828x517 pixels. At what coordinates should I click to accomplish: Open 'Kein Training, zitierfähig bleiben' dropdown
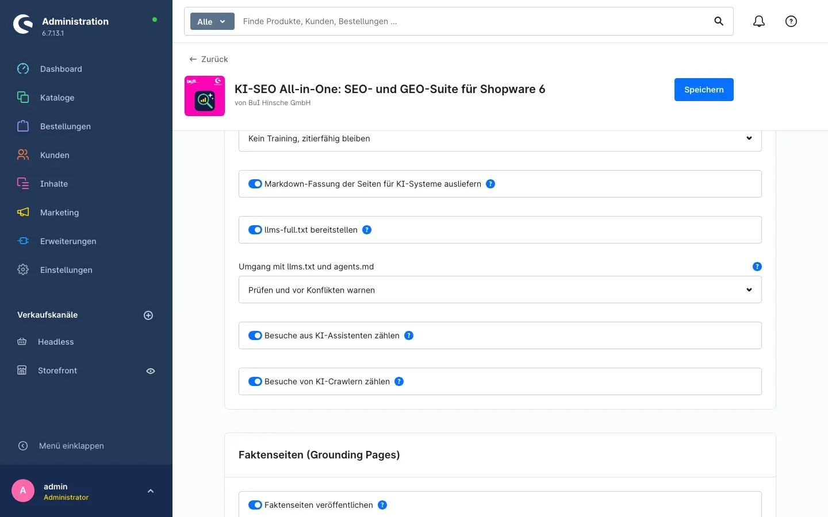pyautogui.click(x=500, y=138)
